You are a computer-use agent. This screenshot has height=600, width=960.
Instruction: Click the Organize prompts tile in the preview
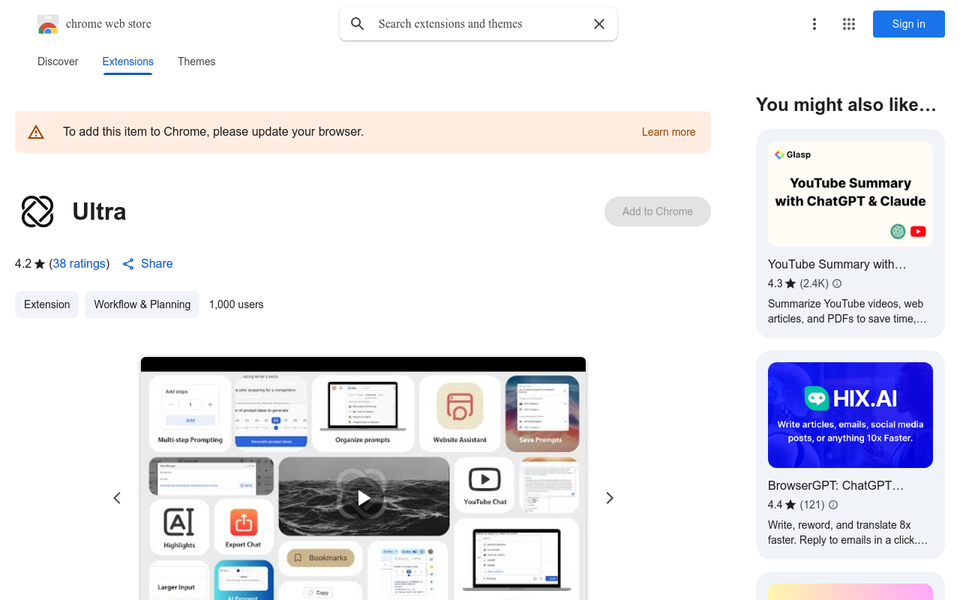point(363,413)
